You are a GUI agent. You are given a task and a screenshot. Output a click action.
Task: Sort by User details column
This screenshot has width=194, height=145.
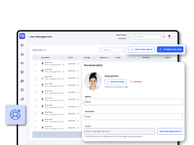[x=62, y=58]
